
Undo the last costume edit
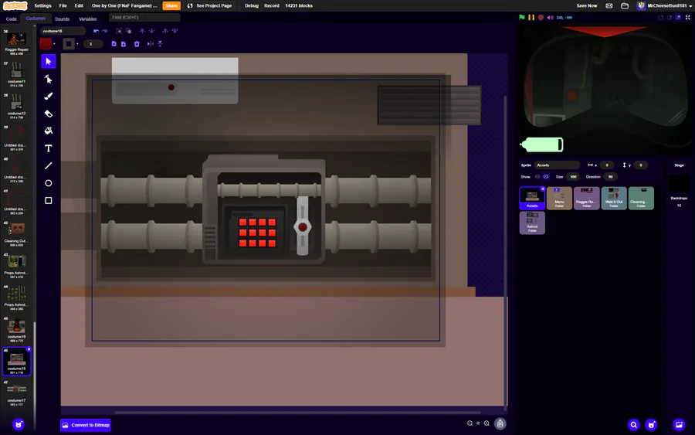(97, 31)
